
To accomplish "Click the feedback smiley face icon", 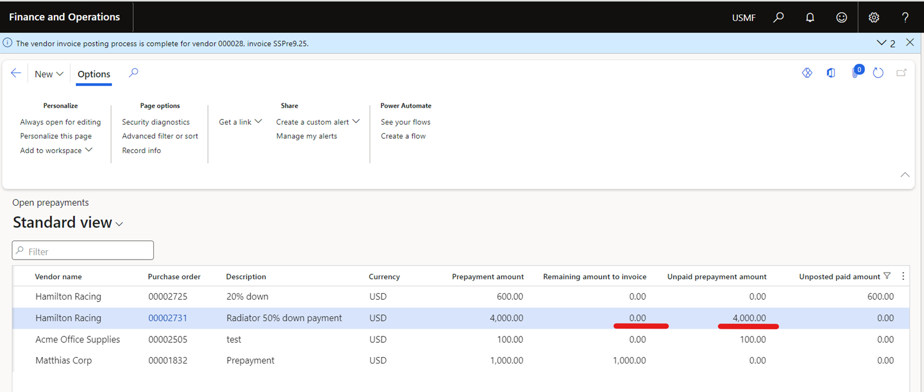I will pyautogui.click(x=841, y=17).
